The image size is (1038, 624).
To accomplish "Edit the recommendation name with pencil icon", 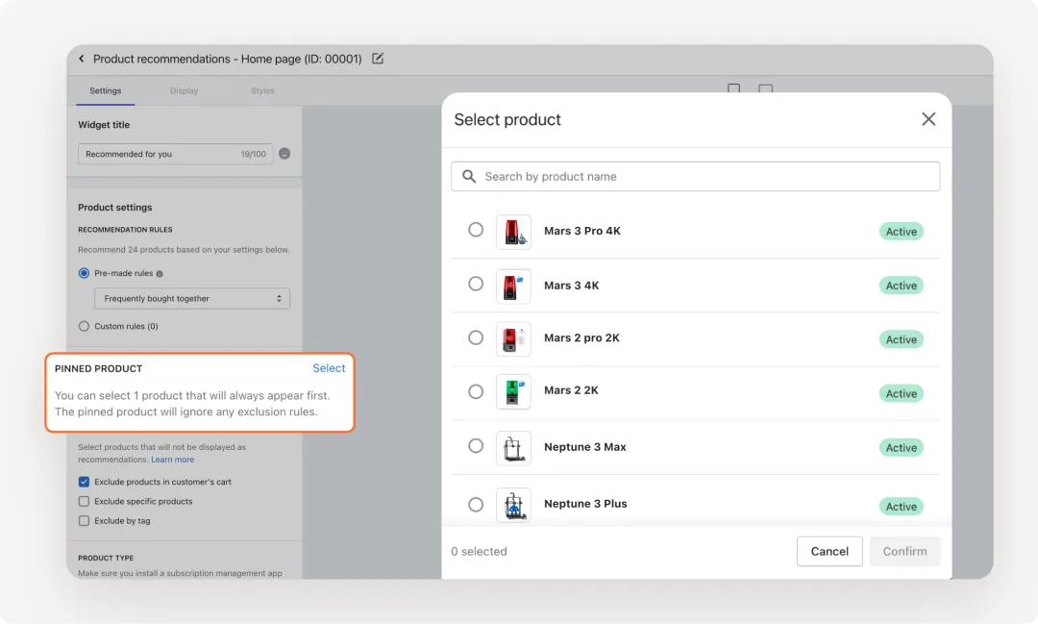I will pyautogui.click(x=378, y=59).
